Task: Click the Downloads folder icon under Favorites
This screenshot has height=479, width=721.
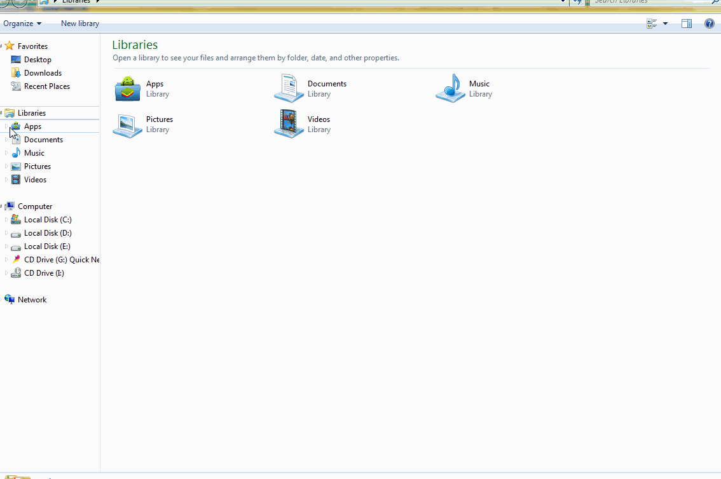Action: 16,72
